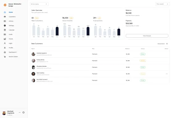Click the Cards icon in sidebar

pyautogui.click(x=5, y=34)
